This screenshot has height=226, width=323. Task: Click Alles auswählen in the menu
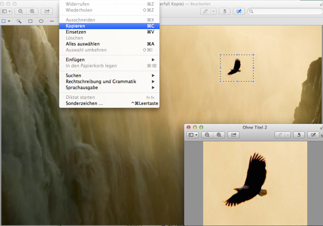click(83, 44)
